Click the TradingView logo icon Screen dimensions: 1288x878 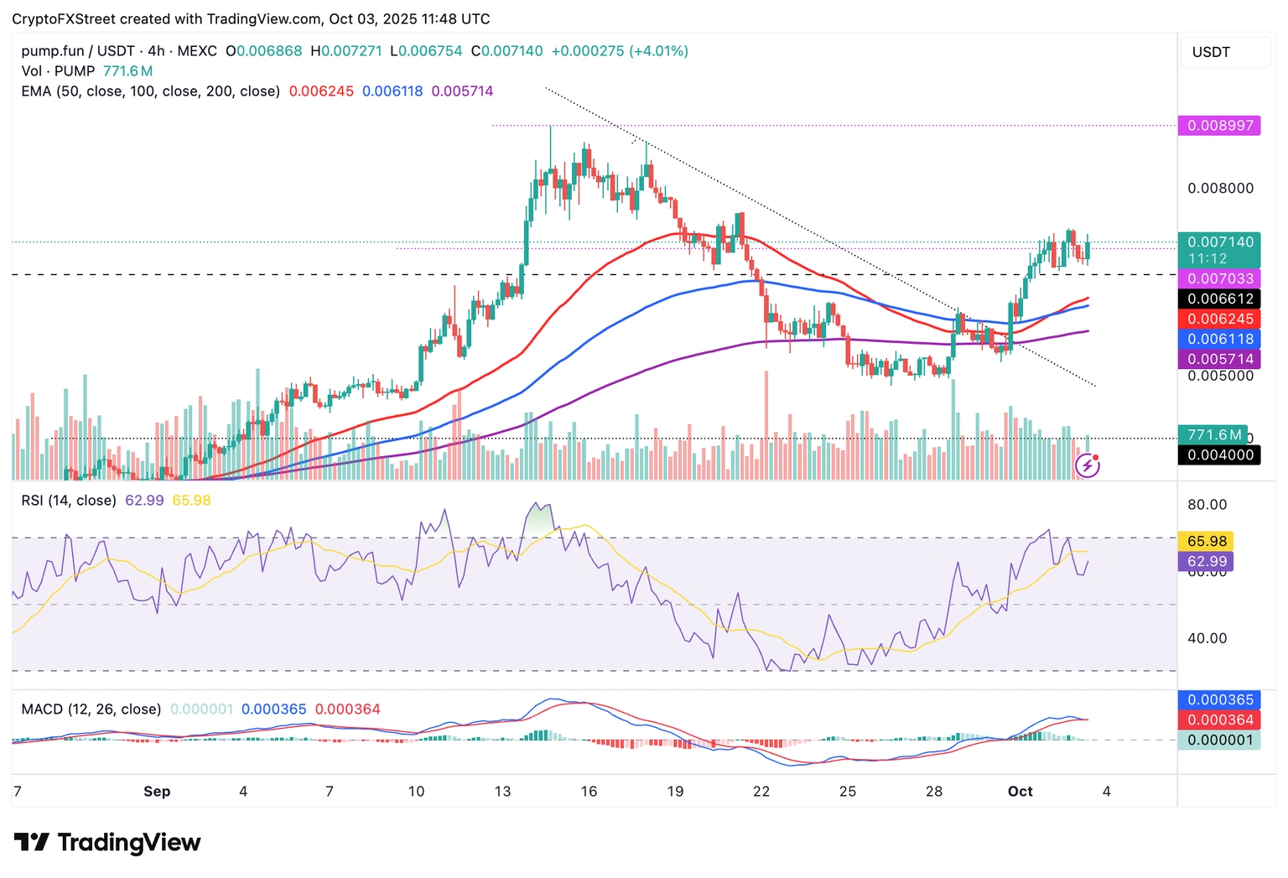pyautogui.click(x=32, y=842)
